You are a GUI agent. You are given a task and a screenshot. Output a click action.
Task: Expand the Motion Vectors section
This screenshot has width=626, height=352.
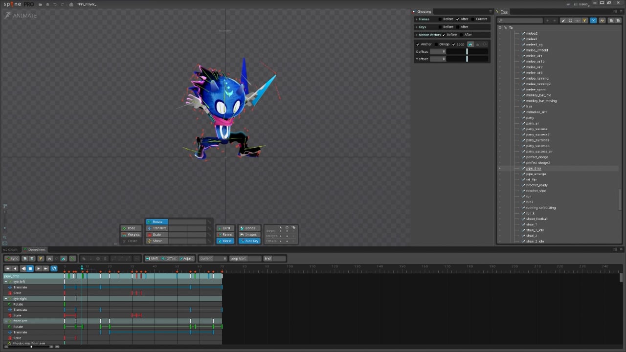[417, 35]
